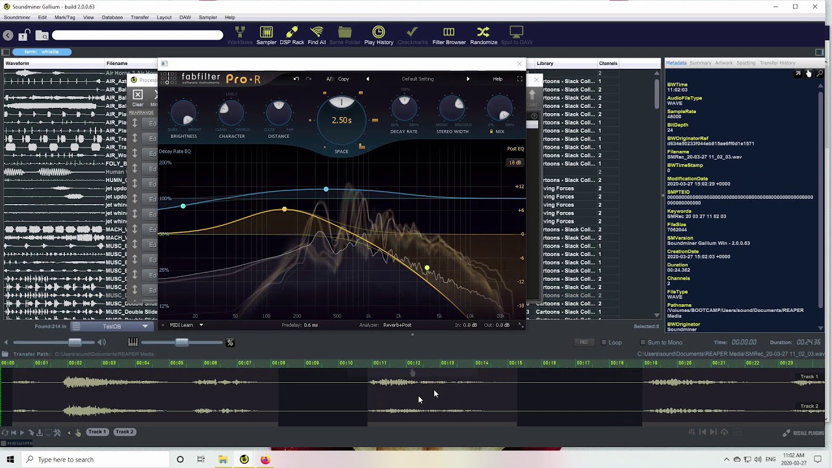832x468 pixels.
Task: Click the Post EQ 18 dB range button
Action: (515, 162)
